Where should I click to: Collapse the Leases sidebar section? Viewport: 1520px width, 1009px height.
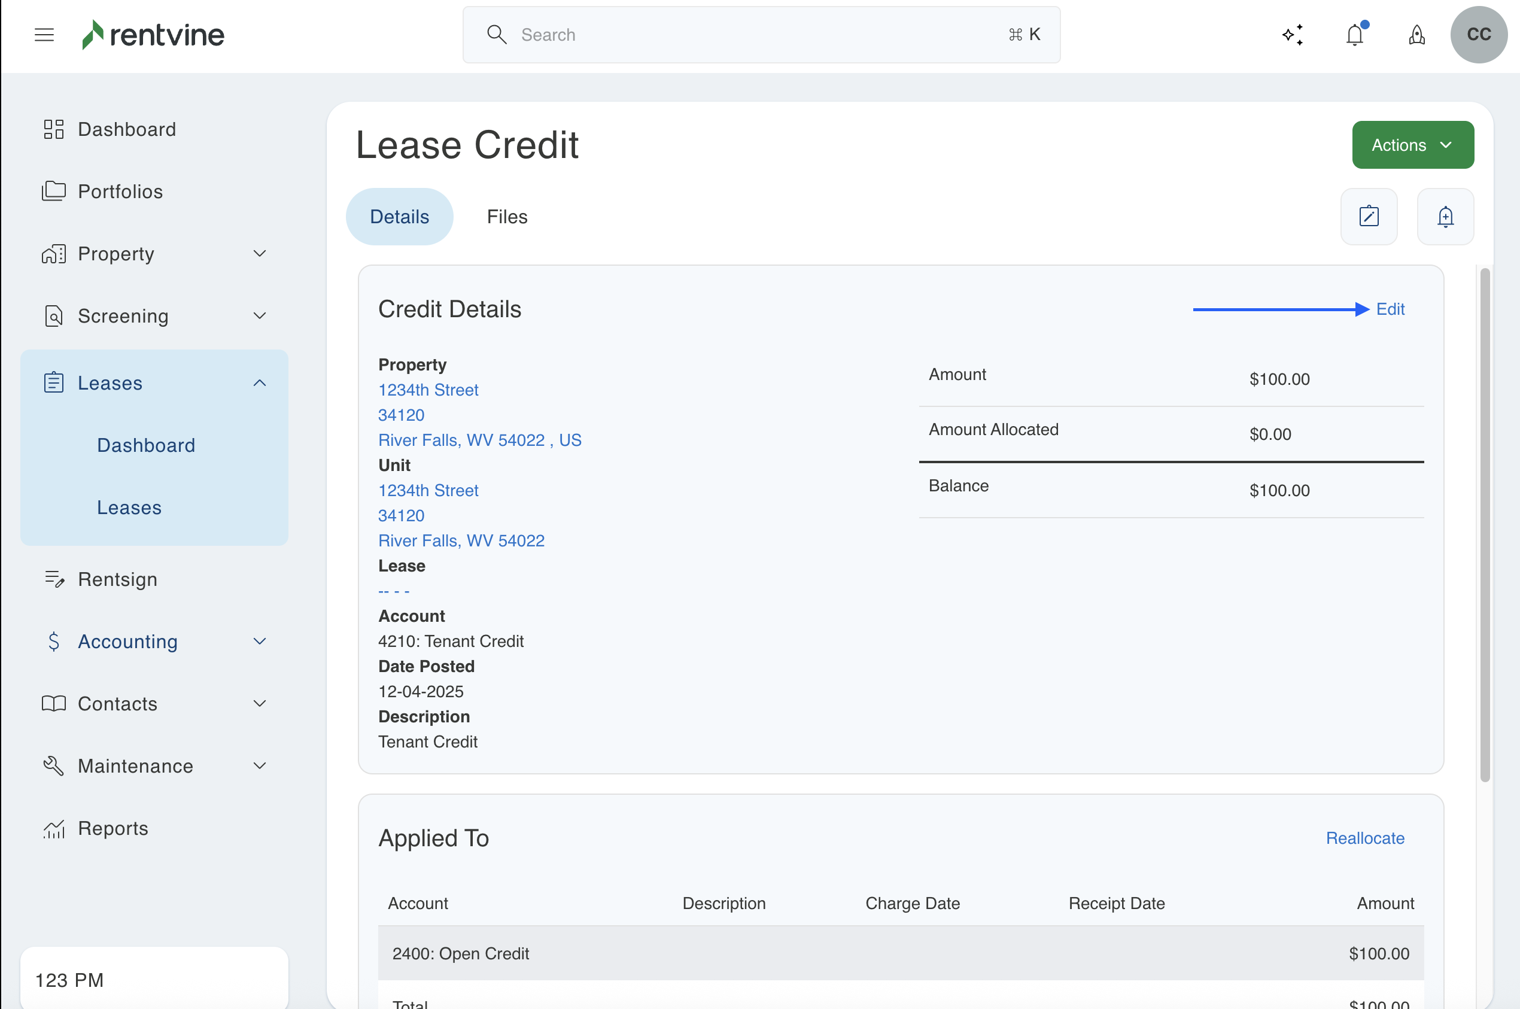[259, 383]
